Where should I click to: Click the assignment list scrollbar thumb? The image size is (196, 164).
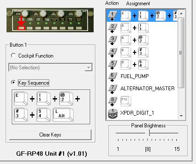(x=181, y=53)
